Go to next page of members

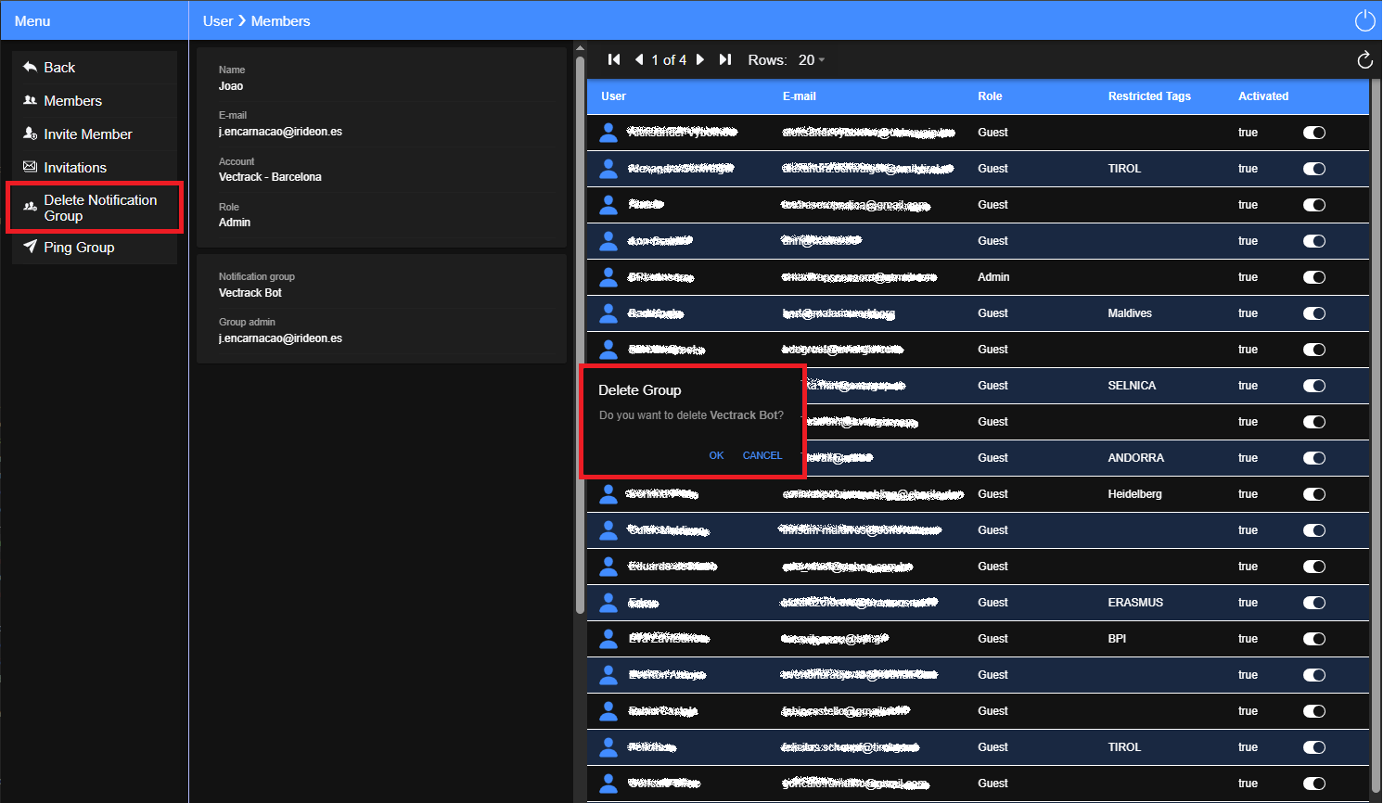tap(700, 59)
